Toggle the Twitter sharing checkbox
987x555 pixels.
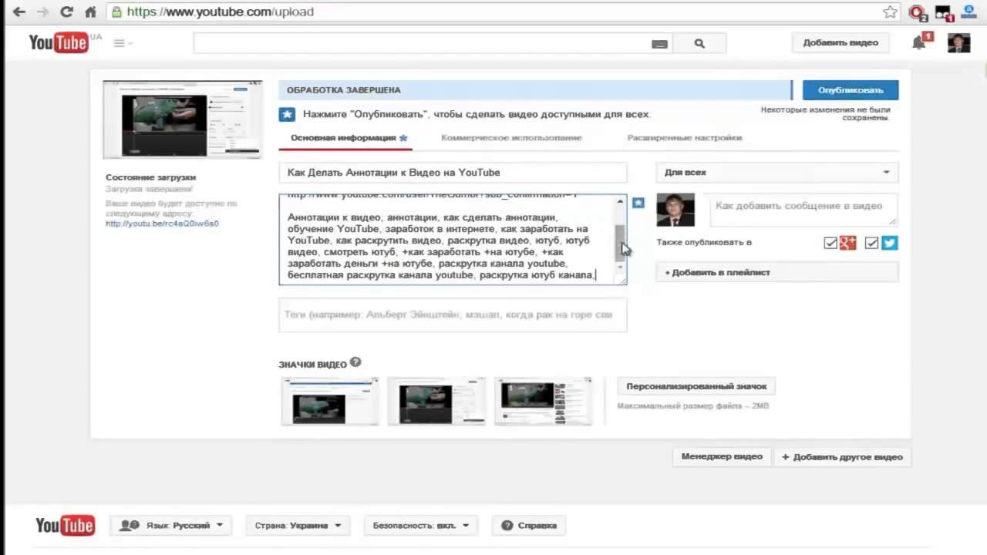[871, 243]
